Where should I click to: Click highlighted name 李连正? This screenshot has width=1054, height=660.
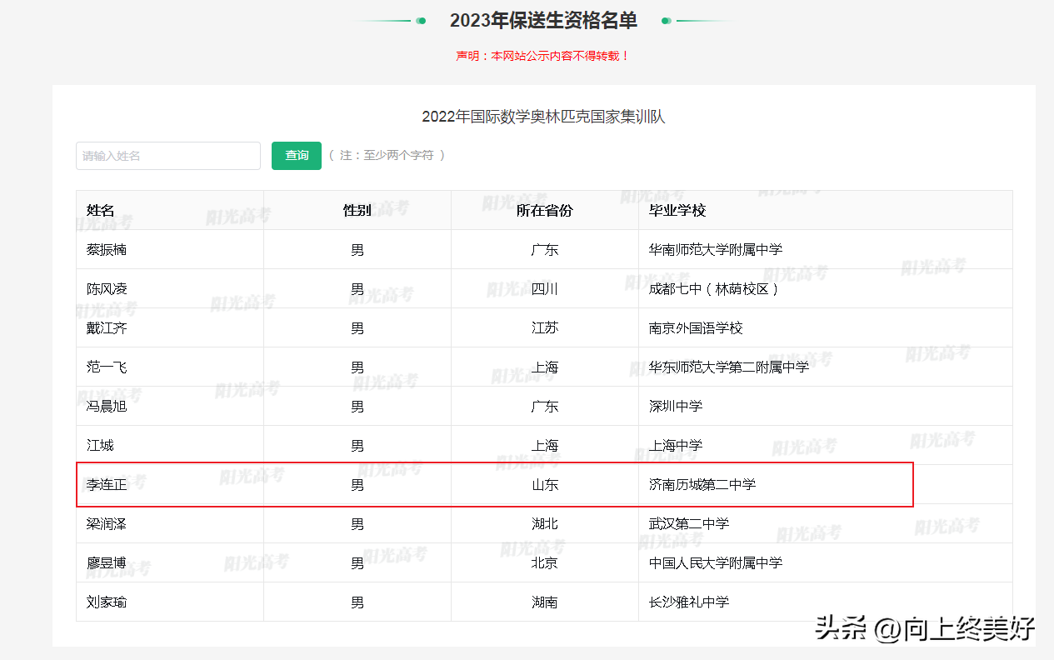[x=107, y=485]
